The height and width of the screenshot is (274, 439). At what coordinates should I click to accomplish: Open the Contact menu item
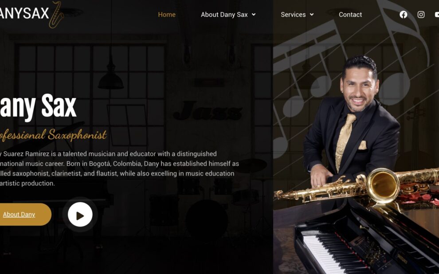click(x=350, y=15)
